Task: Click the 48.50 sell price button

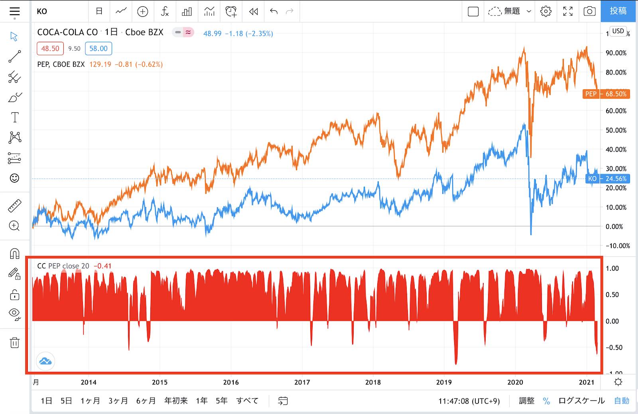Action: tap(50, 49)
